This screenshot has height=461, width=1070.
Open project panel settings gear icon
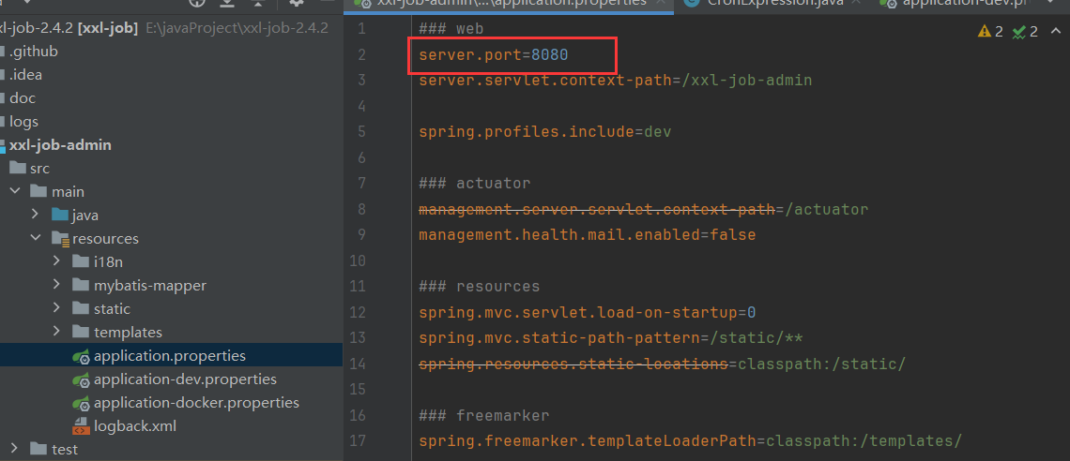tap(297, 3)
